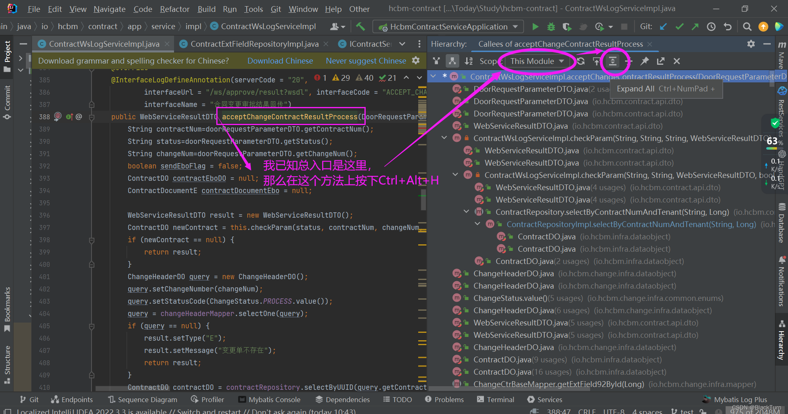Screen dimensions: 788x414
Task: Open Hierarchy panel settings gear
Action: (x=751, y=44)
